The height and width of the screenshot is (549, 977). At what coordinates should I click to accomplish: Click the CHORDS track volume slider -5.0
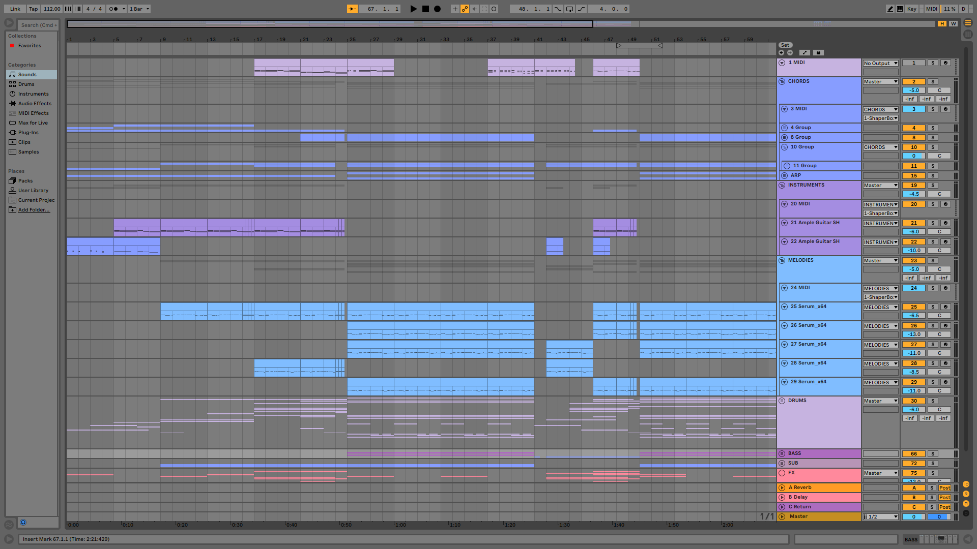tap(913, 90)
